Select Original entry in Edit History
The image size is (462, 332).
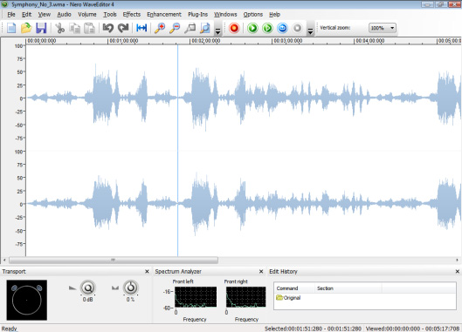(x=288, y=298)
